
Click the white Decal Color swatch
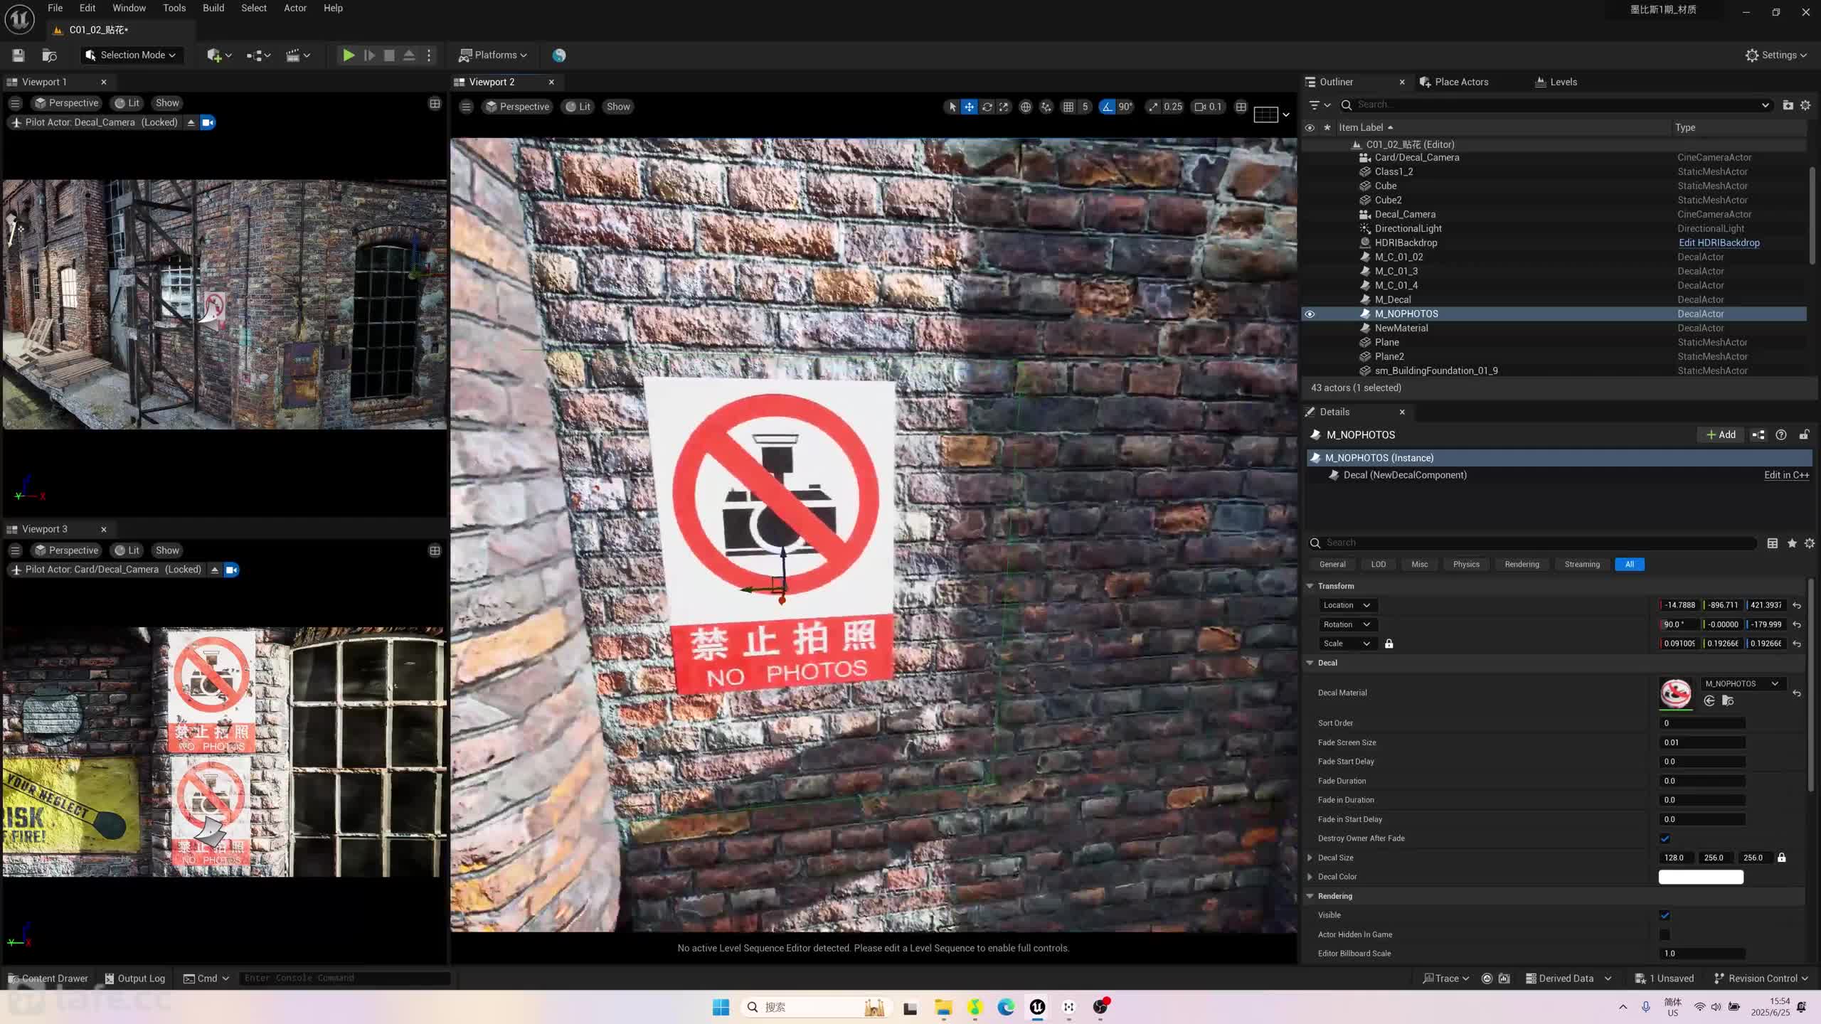click(x=1701, y=877)
